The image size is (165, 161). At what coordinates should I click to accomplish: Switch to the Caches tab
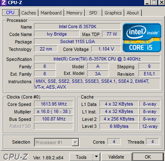tap(29, 13)
